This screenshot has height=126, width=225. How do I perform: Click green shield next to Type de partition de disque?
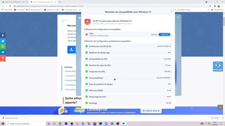pos(86,84)
